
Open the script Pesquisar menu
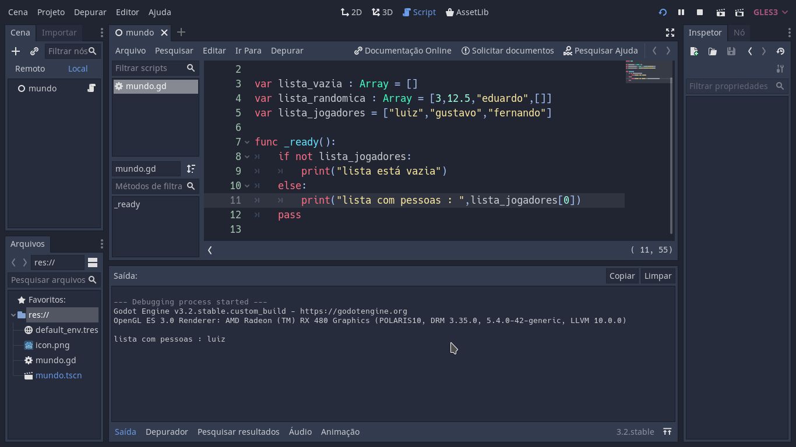[174, 51]
